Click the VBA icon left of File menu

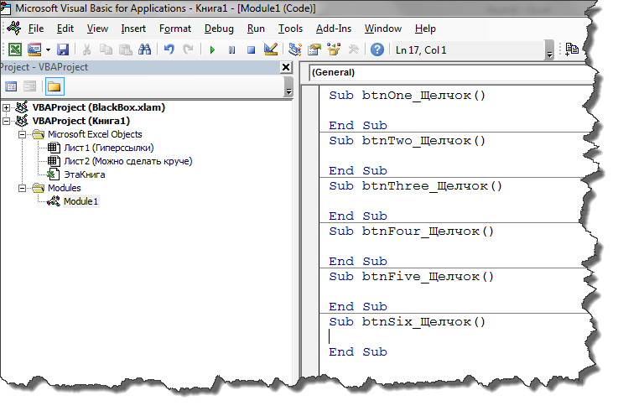tap(14, 29)
